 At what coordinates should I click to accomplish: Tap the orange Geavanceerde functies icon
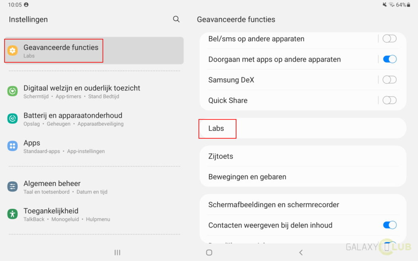[x=13, y=50]
